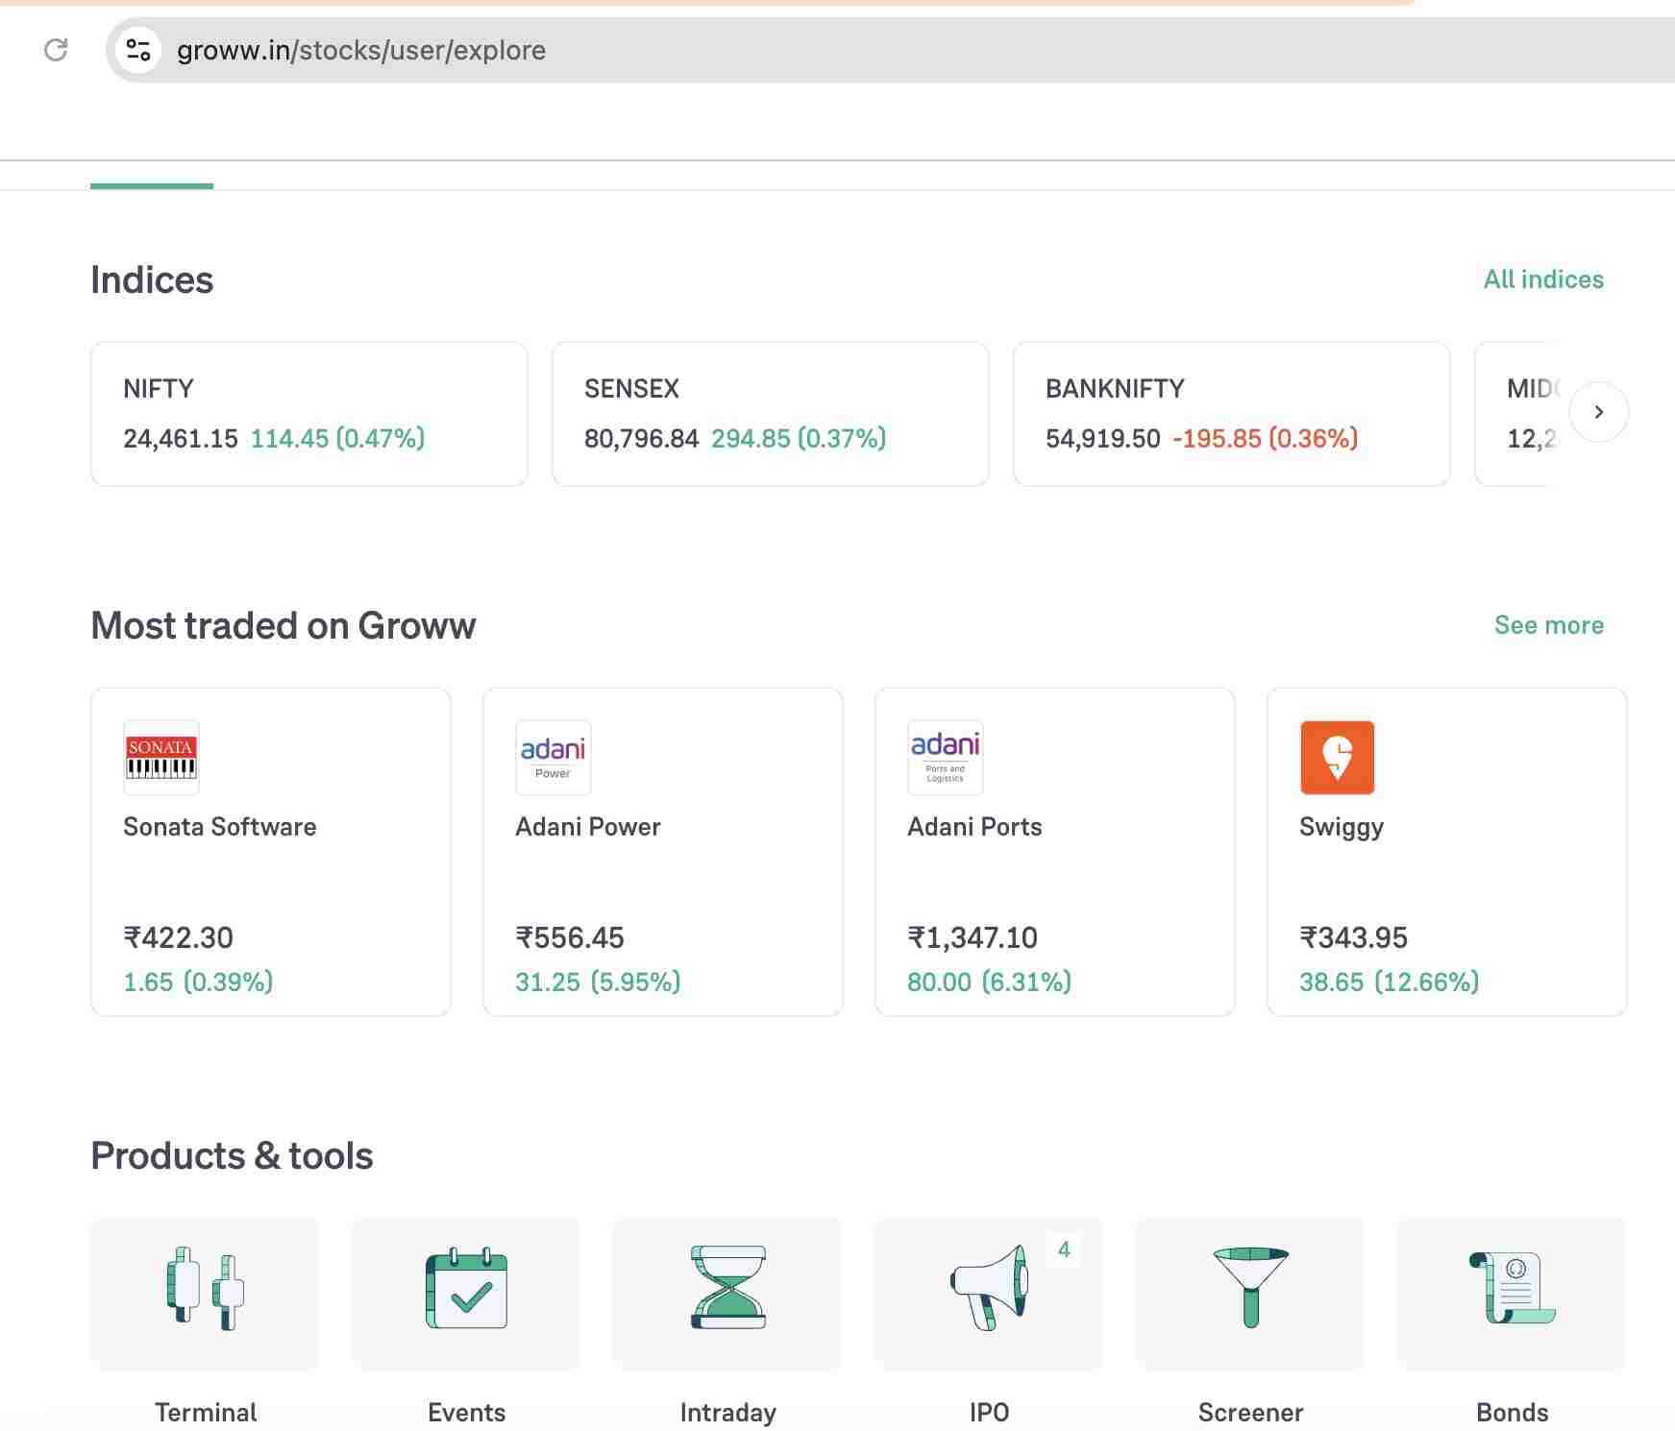Open the All indices link
The width and height of the screenshot is (1675, 1431).
[x=1543, y=279]
